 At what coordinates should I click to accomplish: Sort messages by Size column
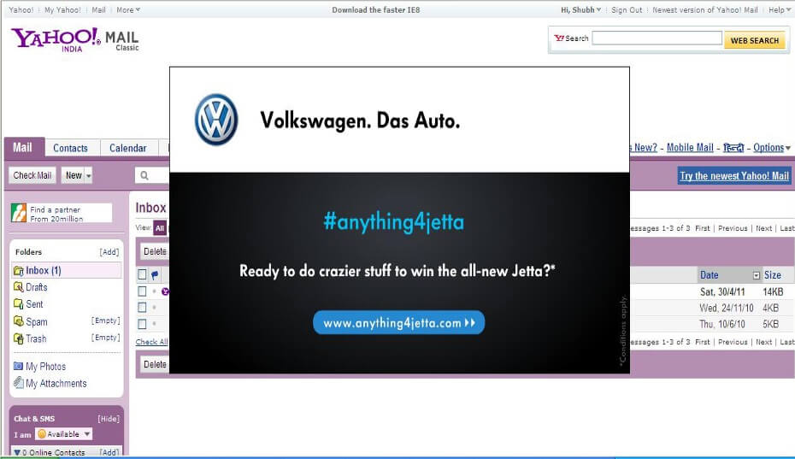(772, 275)
